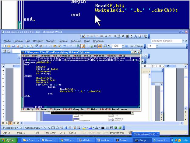Open Word Вставка menu
Screen dimensions: 190x143
tap(38, 41)
